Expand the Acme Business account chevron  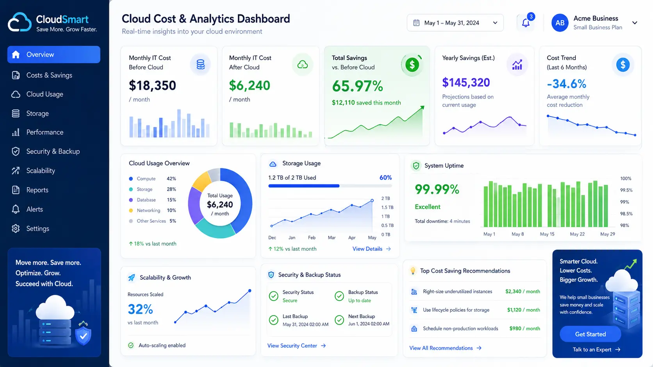coord(635,23)
